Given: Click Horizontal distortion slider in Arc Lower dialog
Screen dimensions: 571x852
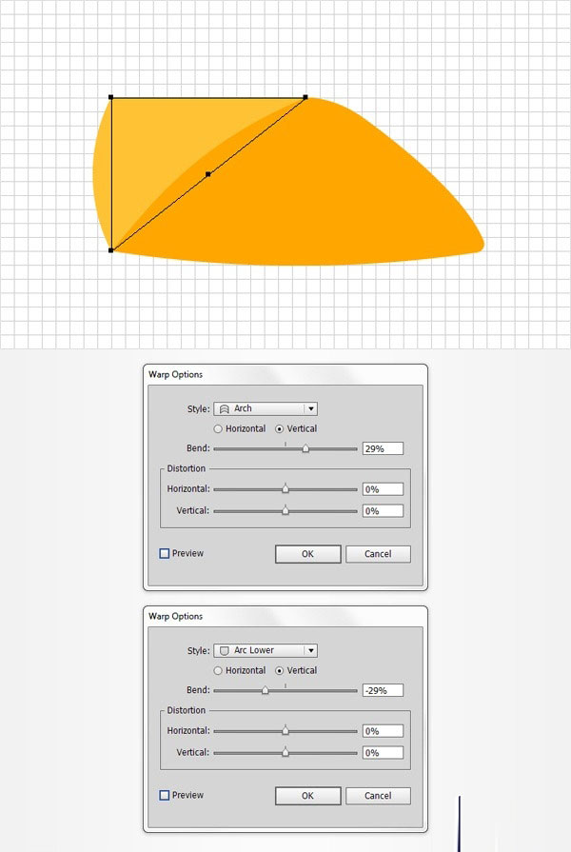Looking at the screenshot, I should click(285, 731).
